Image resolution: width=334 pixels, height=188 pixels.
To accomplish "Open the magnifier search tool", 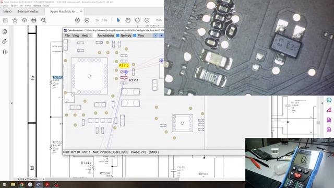I will 44,20.
